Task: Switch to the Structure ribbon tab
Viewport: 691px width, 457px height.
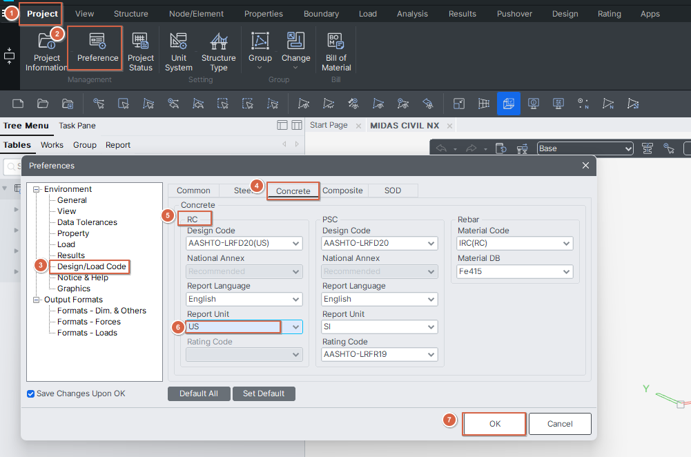Action: (x=131, y=14)
